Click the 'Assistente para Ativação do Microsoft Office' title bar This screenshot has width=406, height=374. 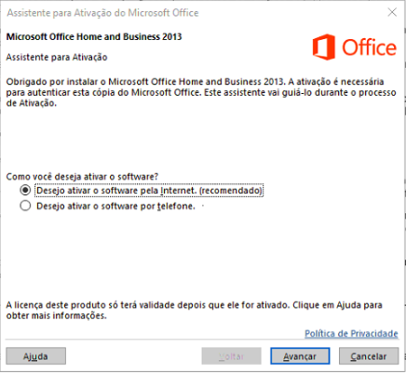coord(102,13)
